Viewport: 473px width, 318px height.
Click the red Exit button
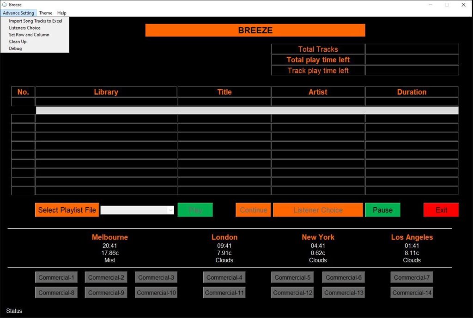pyautogui.click(x=441, y=210)
